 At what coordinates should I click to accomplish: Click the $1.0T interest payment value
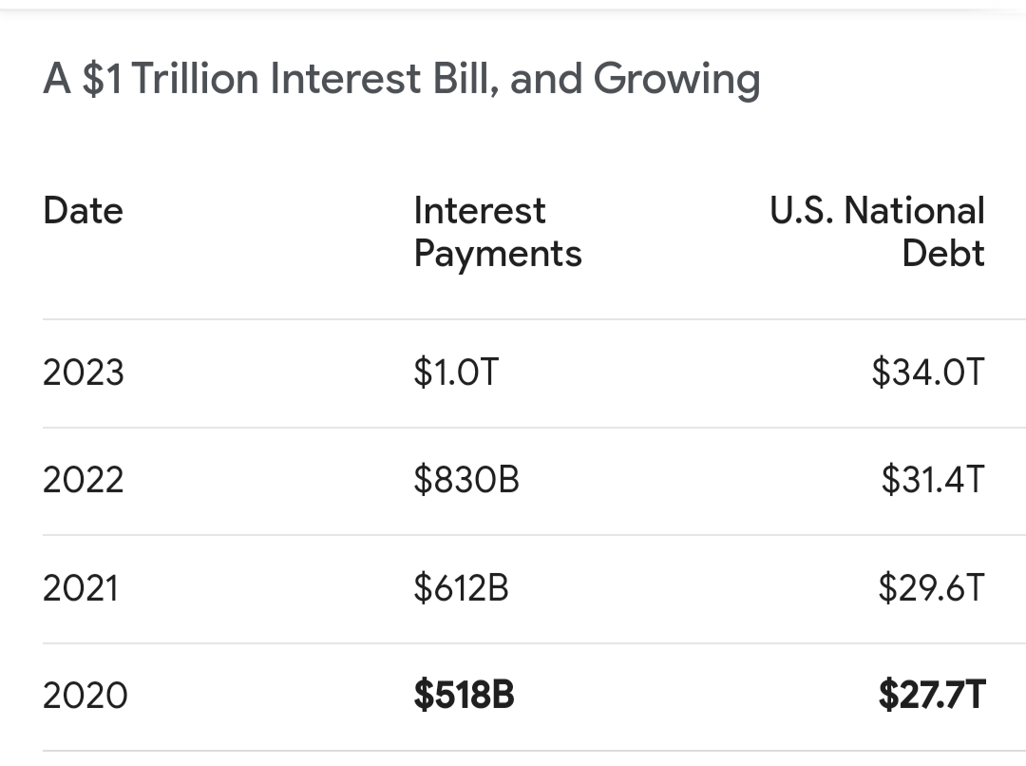coord(456,372)
